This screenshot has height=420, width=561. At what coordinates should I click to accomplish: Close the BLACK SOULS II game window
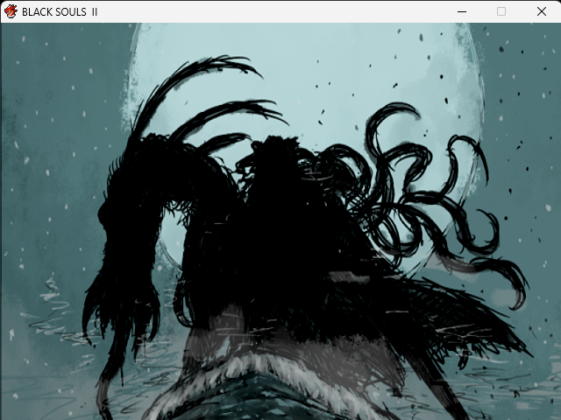(541, 11)
